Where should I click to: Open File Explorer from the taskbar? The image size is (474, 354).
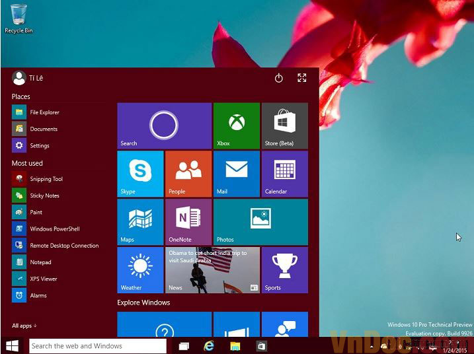(235, 346)
